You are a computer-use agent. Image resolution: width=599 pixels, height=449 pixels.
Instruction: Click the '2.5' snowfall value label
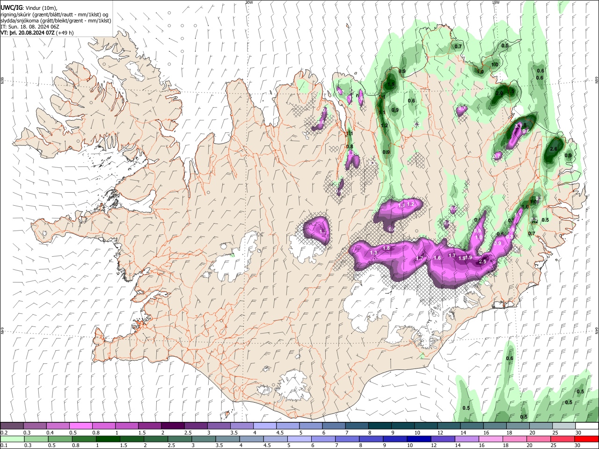483,262
